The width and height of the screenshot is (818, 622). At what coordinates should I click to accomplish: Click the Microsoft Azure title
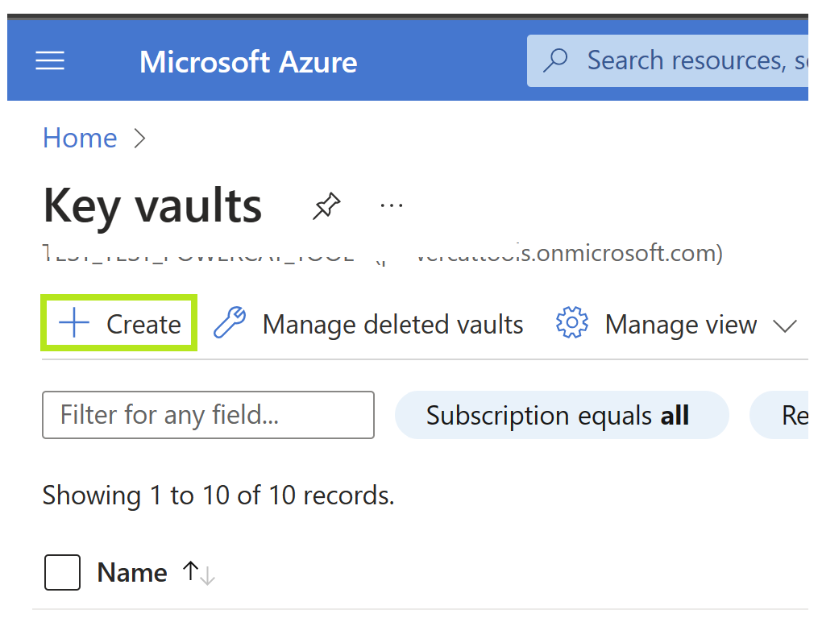point(248,62)
